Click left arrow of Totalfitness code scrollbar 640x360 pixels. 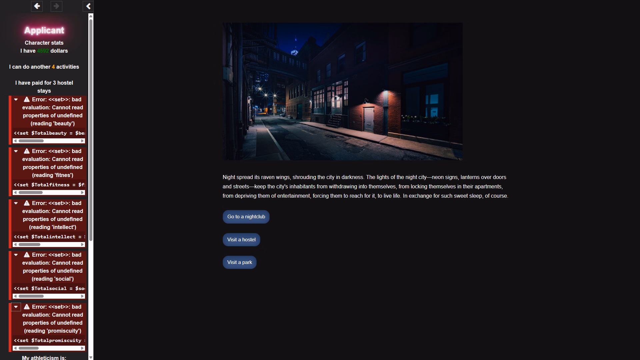pos(15,193)
